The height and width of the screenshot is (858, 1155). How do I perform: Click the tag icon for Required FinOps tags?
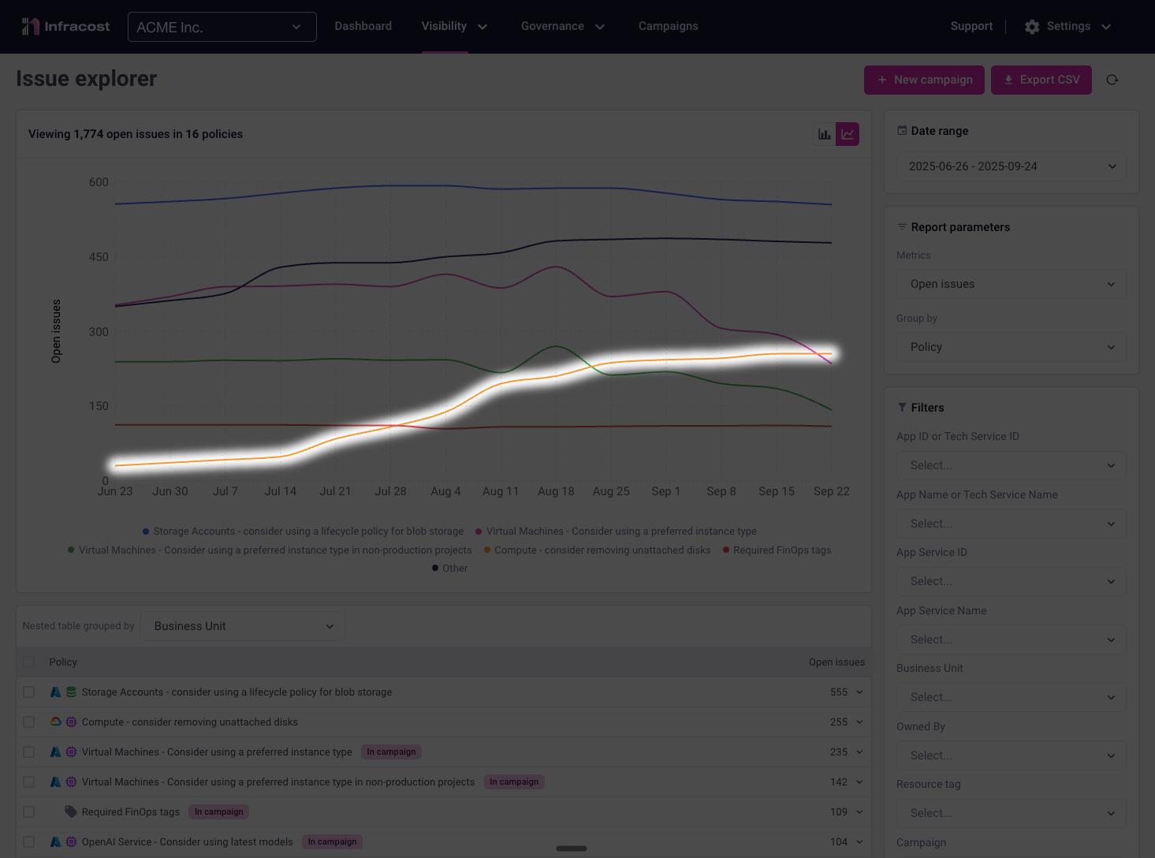(x=71, y=811)
